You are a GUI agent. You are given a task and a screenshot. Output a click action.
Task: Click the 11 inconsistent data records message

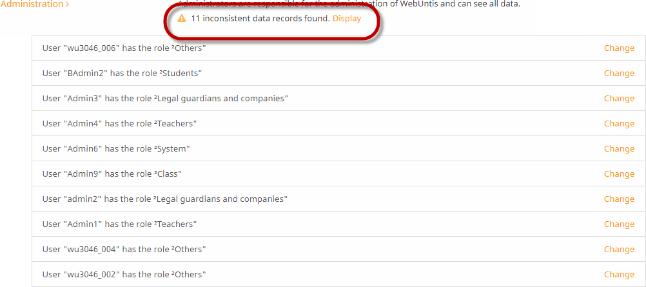(260, 19)
